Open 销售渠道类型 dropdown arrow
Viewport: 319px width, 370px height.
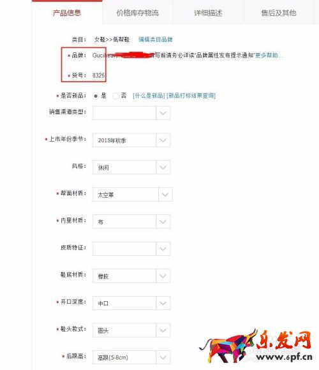point(163,113)
